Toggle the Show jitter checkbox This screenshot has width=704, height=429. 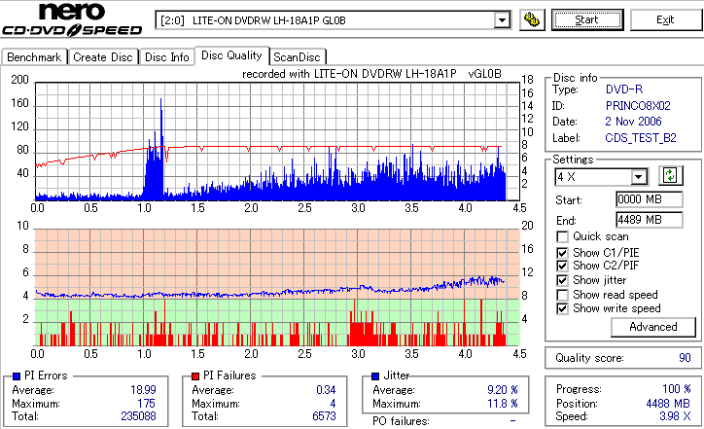point(562,280)
